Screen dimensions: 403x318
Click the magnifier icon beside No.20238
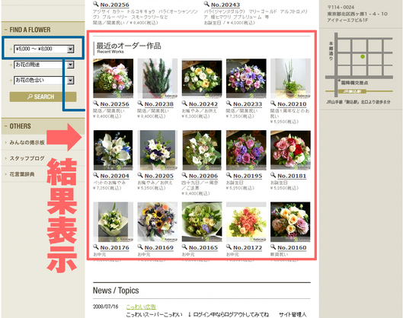point(140,103)
